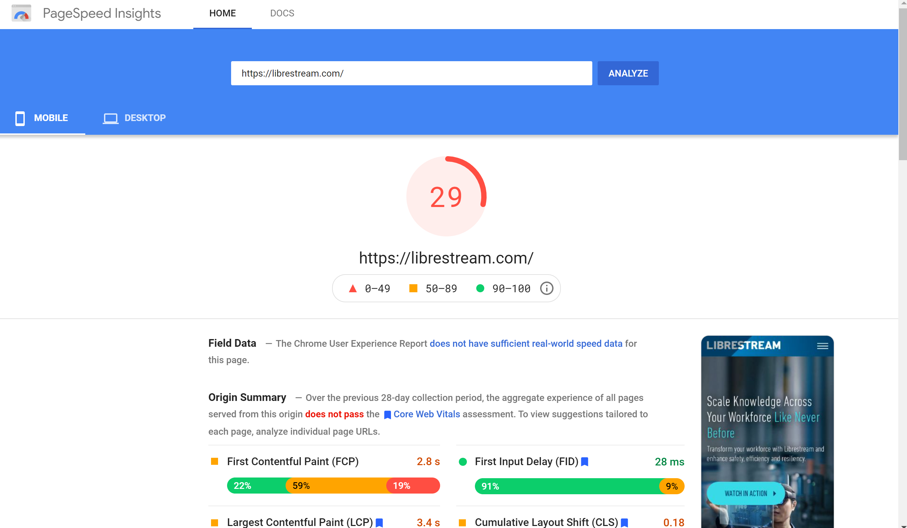The width and height of the screenshot is (907, 528).
Task: Open the score legend info icon
Action: 546,288
